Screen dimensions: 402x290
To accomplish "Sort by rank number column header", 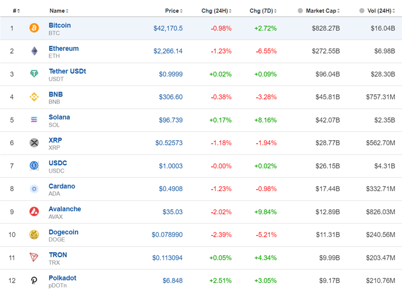I will (x=16, y=11).
